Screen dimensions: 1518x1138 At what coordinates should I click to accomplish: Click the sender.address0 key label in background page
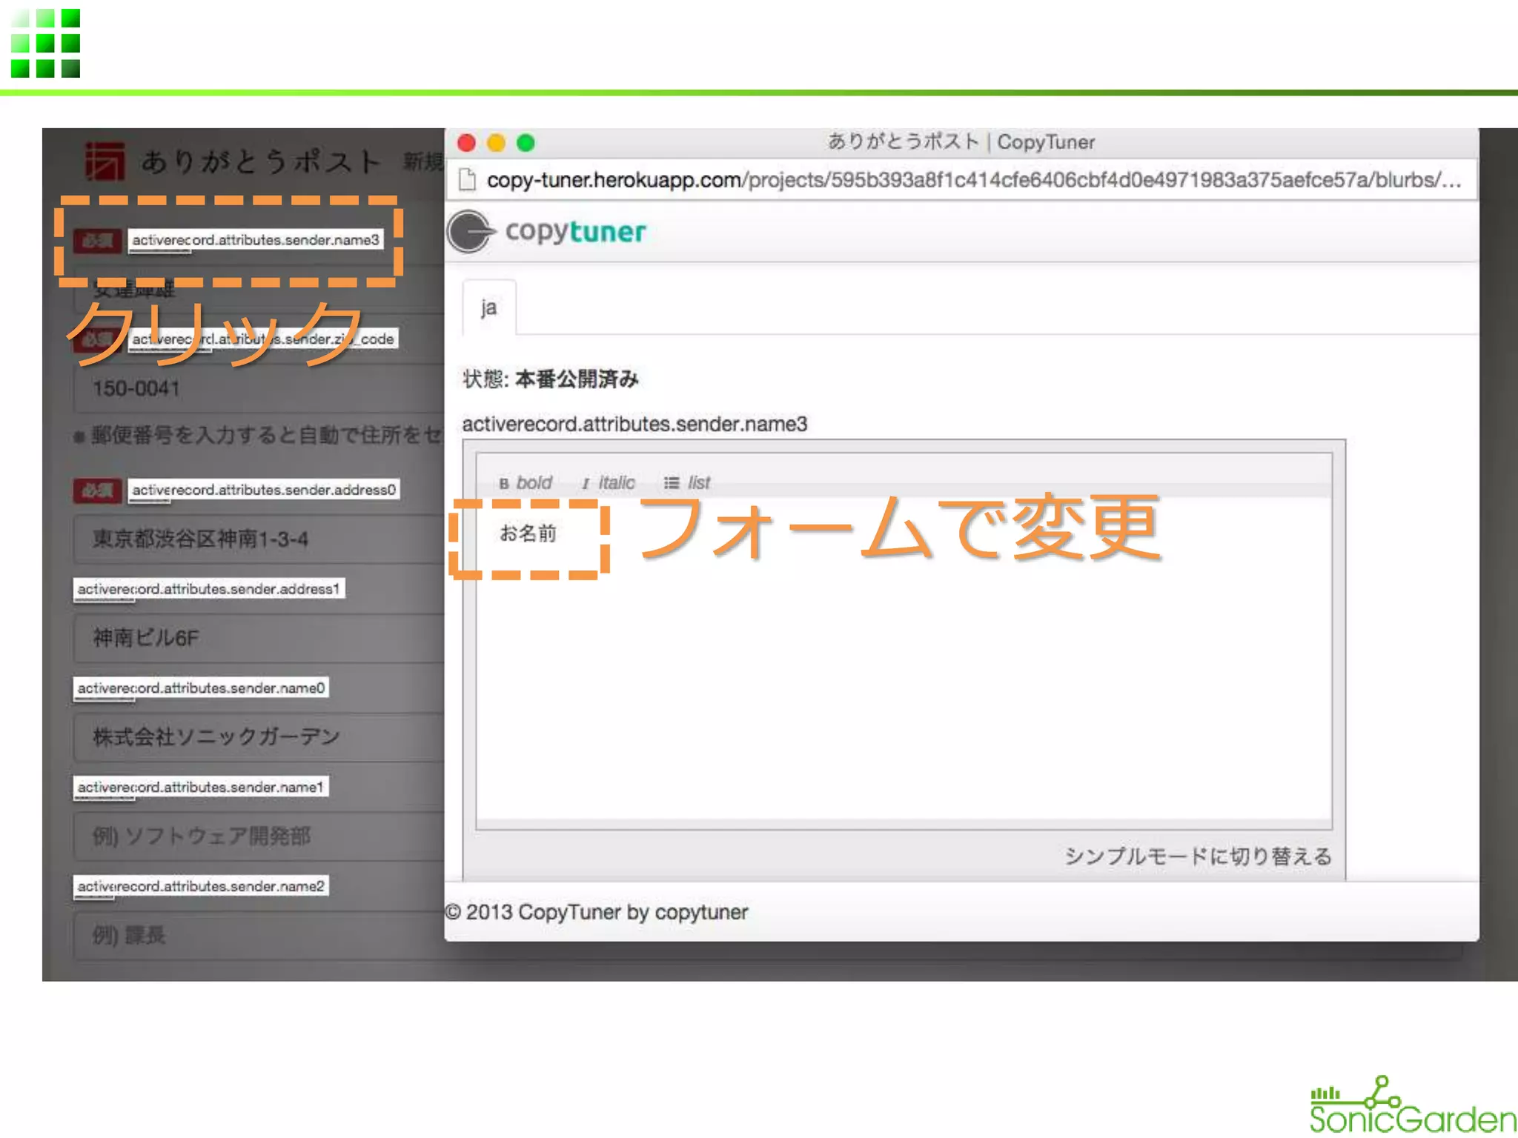tap(264, 490)
